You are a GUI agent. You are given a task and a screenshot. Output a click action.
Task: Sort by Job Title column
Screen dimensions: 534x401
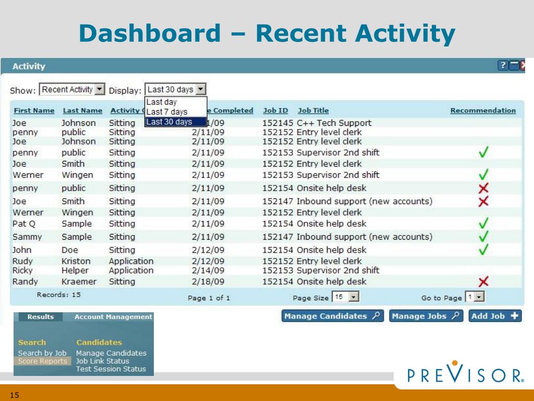[x=313, y=111]
